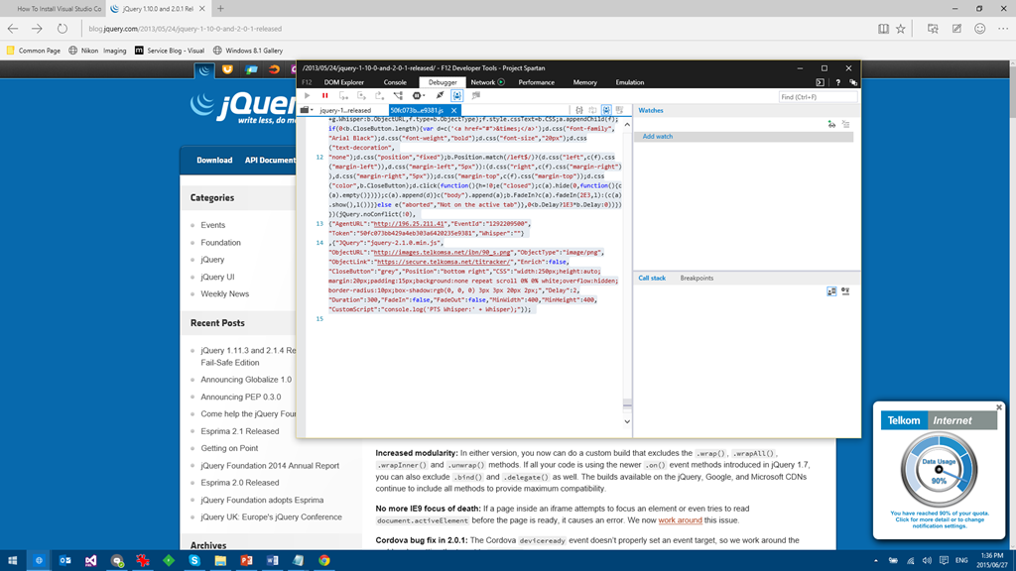Click the 'work around' link in article

pos(680,520)
